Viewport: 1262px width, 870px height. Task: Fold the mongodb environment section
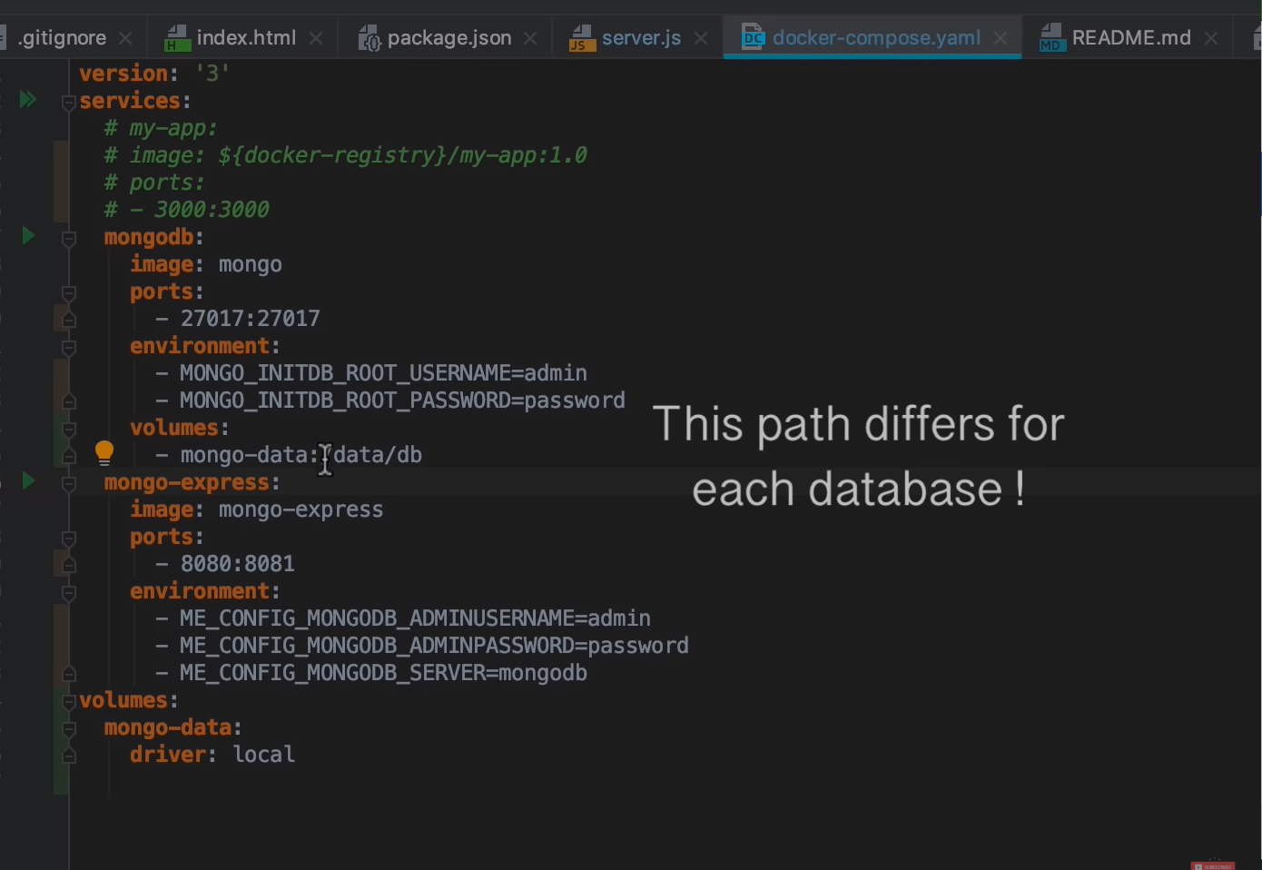(68, 347)
